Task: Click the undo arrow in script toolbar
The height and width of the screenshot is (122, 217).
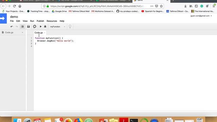Action: tap(12, 26)
